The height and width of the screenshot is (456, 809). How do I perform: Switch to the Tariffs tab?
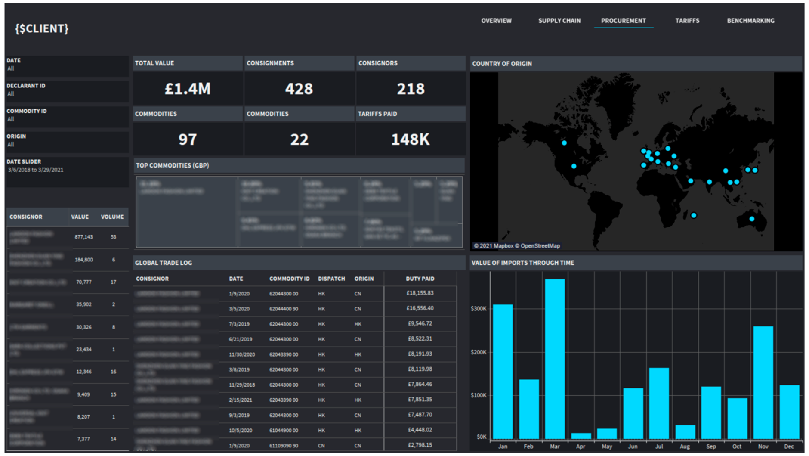[x=687, y=20]
